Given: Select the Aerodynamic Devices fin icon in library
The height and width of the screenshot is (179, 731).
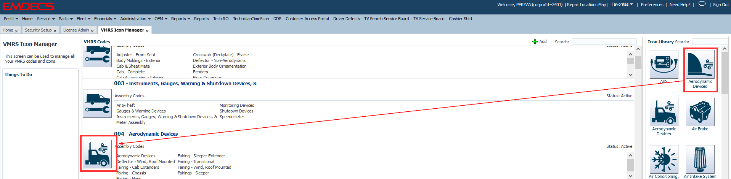Looking at the screenshot, I should [x=700, y=64].
